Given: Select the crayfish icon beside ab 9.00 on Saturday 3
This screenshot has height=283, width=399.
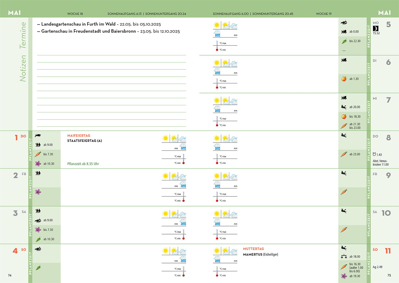Looking at the screenshot, I should (38, 220).
